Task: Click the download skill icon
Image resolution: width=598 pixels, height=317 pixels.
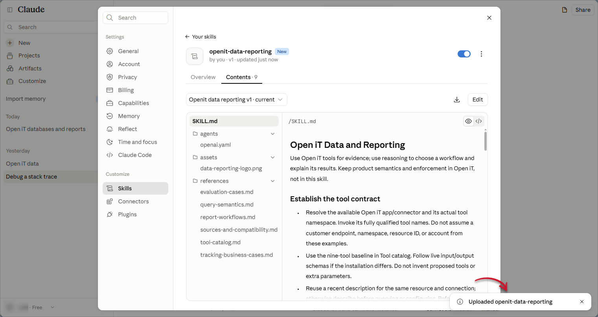Action: point(457,100)
